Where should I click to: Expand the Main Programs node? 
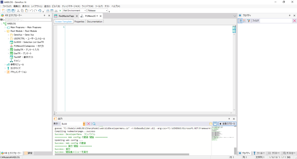coord(5,27)
